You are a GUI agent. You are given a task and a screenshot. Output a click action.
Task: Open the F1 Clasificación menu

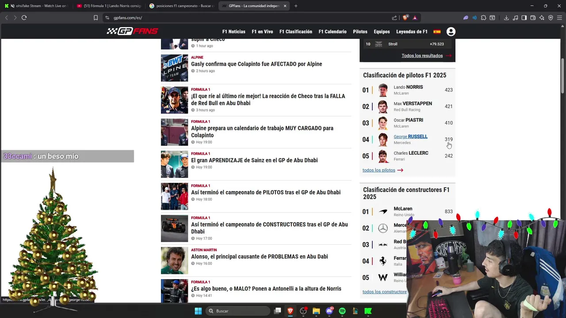tap(296, 32)
